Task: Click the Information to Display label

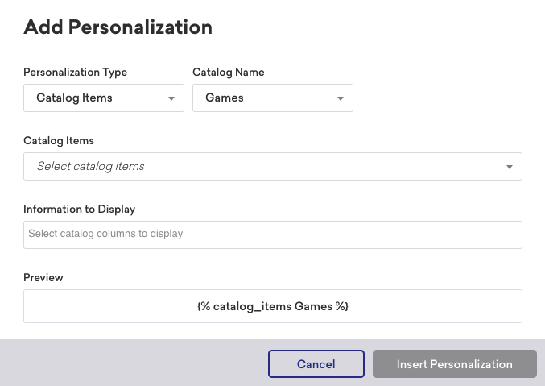Action: coord(79,210)
